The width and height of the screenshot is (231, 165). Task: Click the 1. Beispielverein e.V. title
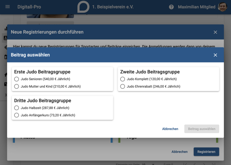113,7
